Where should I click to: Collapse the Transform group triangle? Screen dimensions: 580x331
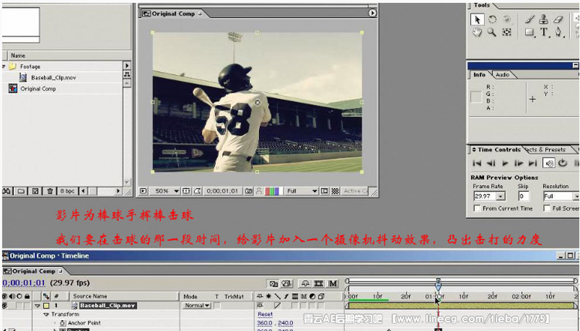(x=46, y=314)
